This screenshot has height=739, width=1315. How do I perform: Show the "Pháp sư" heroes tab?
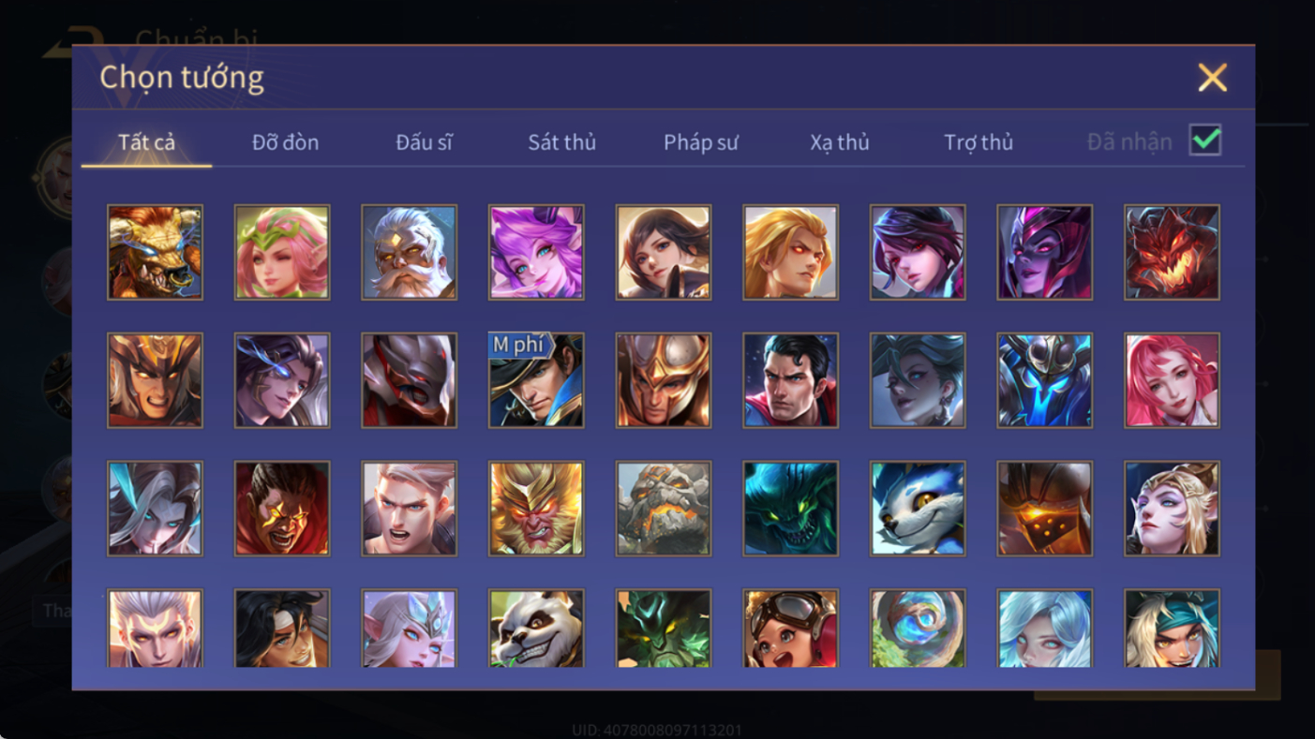pyautogui.click(x=701, y=142)
